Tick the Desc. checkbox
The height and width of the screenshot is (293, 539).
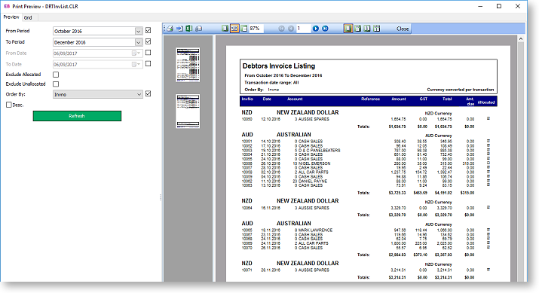(x=9, y=105)
